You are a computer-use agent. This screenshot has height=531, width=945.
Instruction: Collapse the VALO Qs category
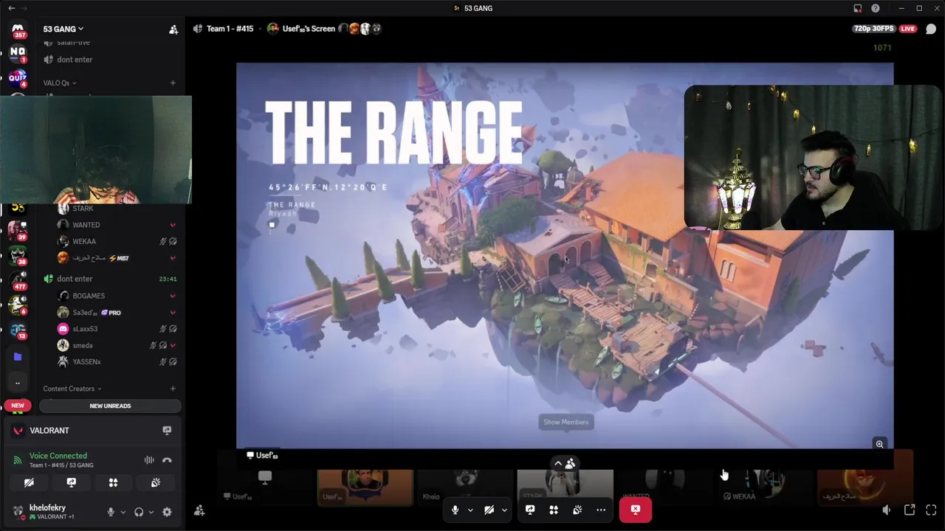60,83
